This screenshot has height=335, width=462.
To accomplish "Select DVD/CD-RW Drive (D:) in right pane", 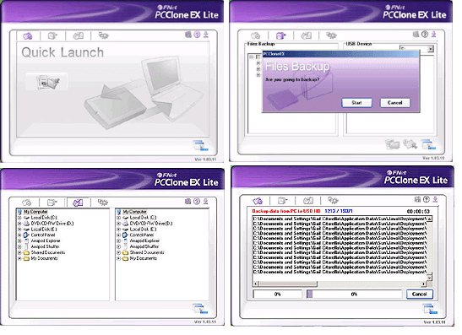I will click(x=151, y=224).
